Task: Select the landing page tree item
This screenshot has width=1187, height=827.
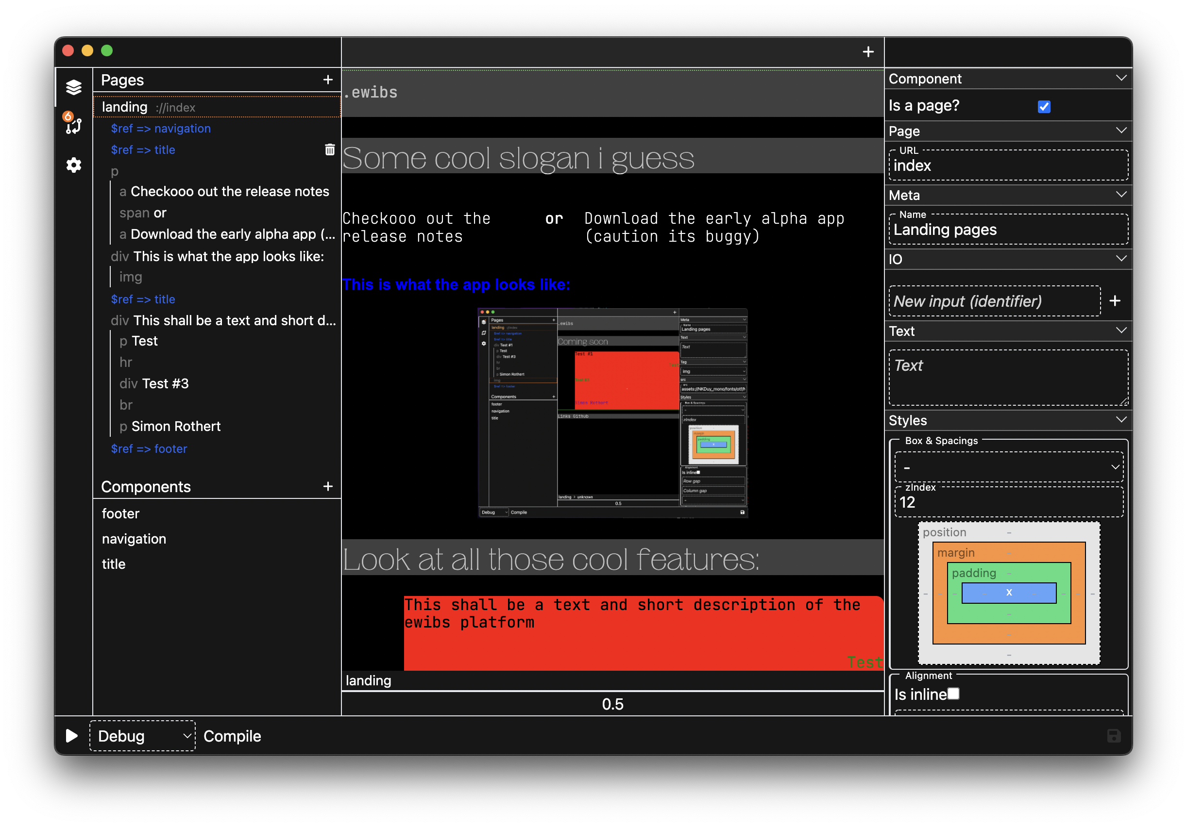Action: [x=125, y=107]
